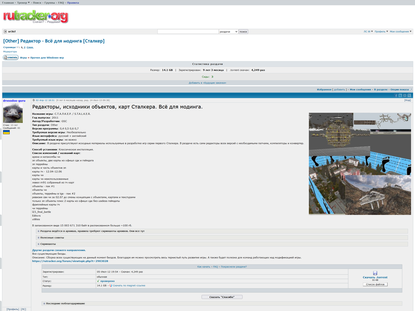This screenshot has height=311, width=415.
Task: Click [Профиль] link below post
Action: click(x=13, y=309)
